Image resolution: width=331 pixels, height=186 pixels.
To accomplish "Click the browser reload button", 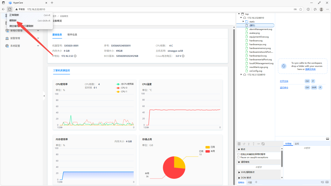I will tap(10, 9).
